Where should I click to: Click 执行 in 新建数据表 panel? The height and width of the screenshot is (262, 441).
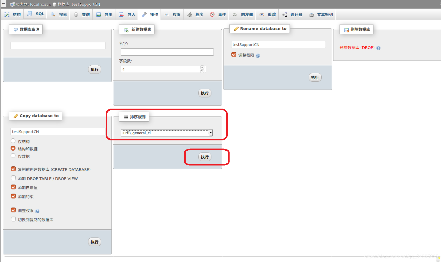click(x=205, y=93)
